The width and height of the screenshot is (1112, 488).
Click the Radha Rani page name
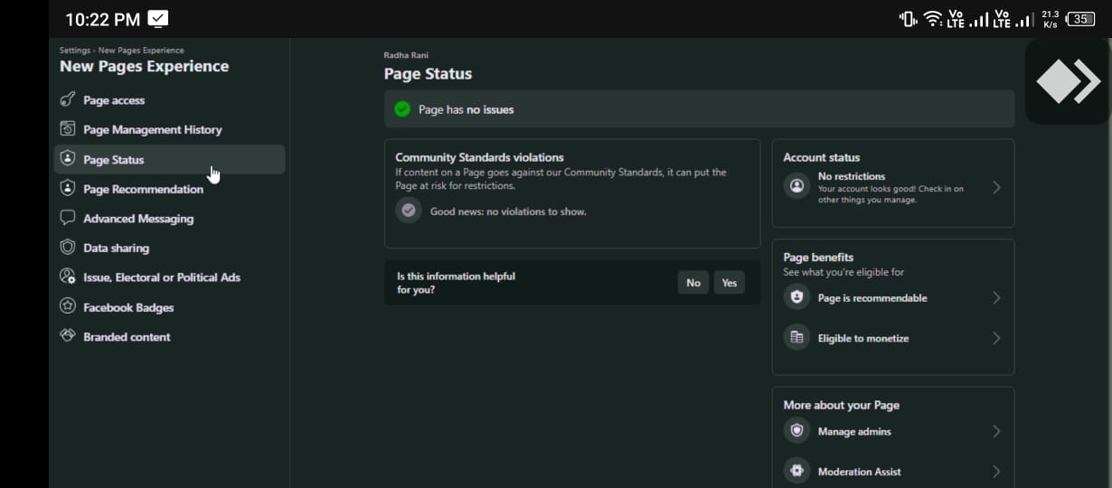(406, 56)
